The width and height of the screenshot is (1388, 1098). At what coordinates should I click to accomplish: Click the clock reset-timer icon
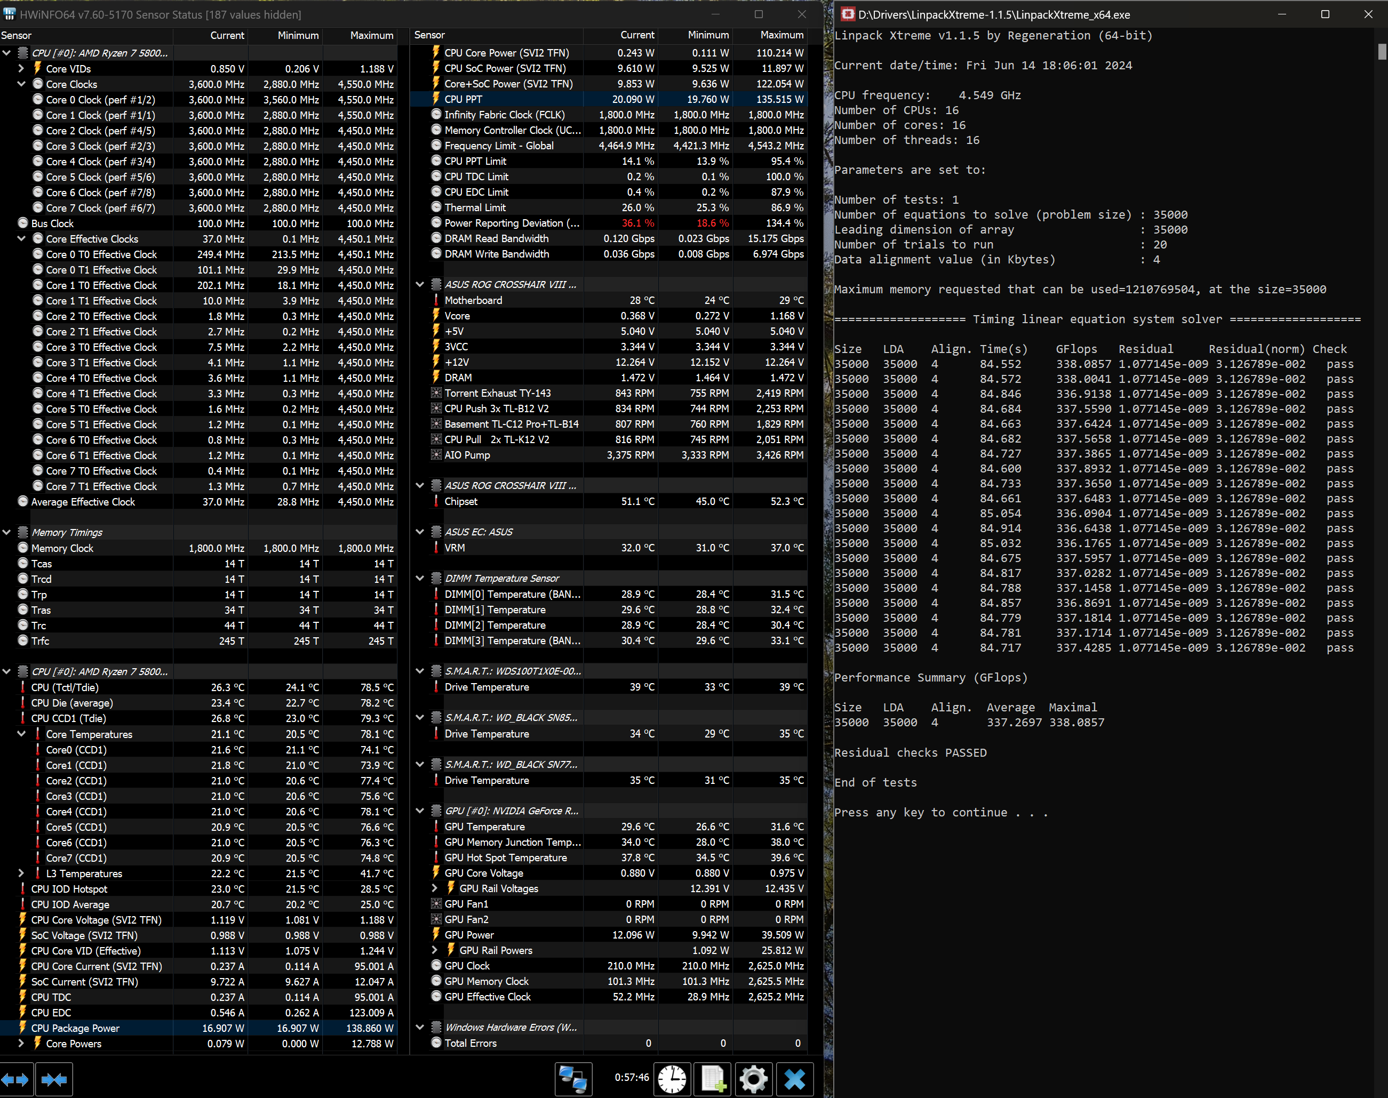pos(673,1079)
